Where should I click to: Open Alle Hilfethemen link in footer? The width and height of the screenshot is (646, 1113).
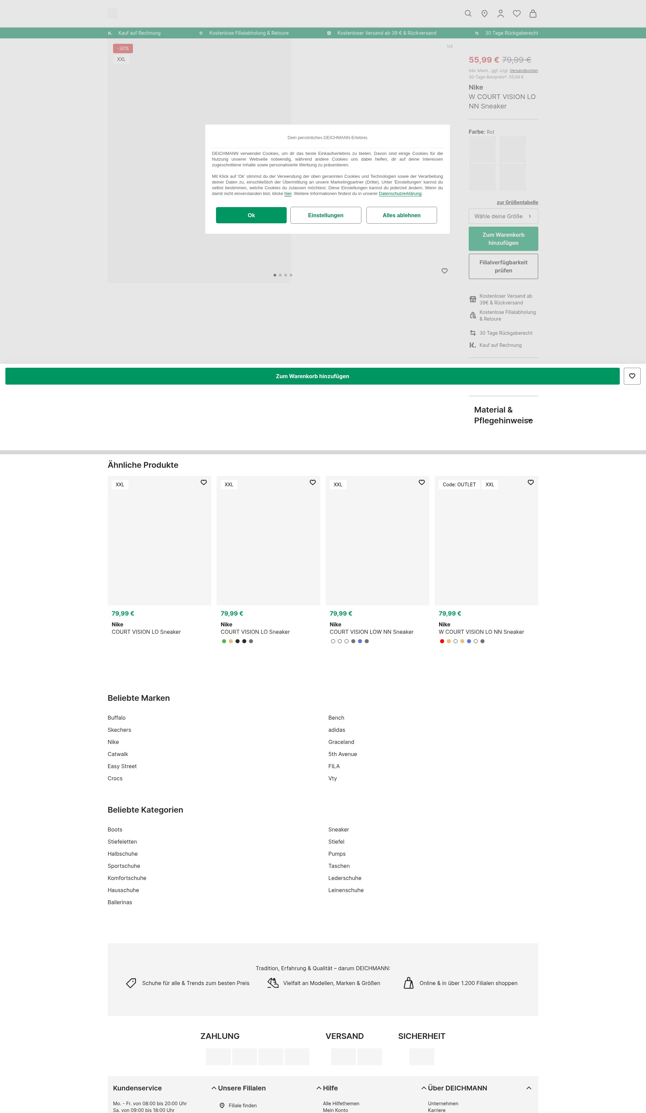[x=341, y=1103]
